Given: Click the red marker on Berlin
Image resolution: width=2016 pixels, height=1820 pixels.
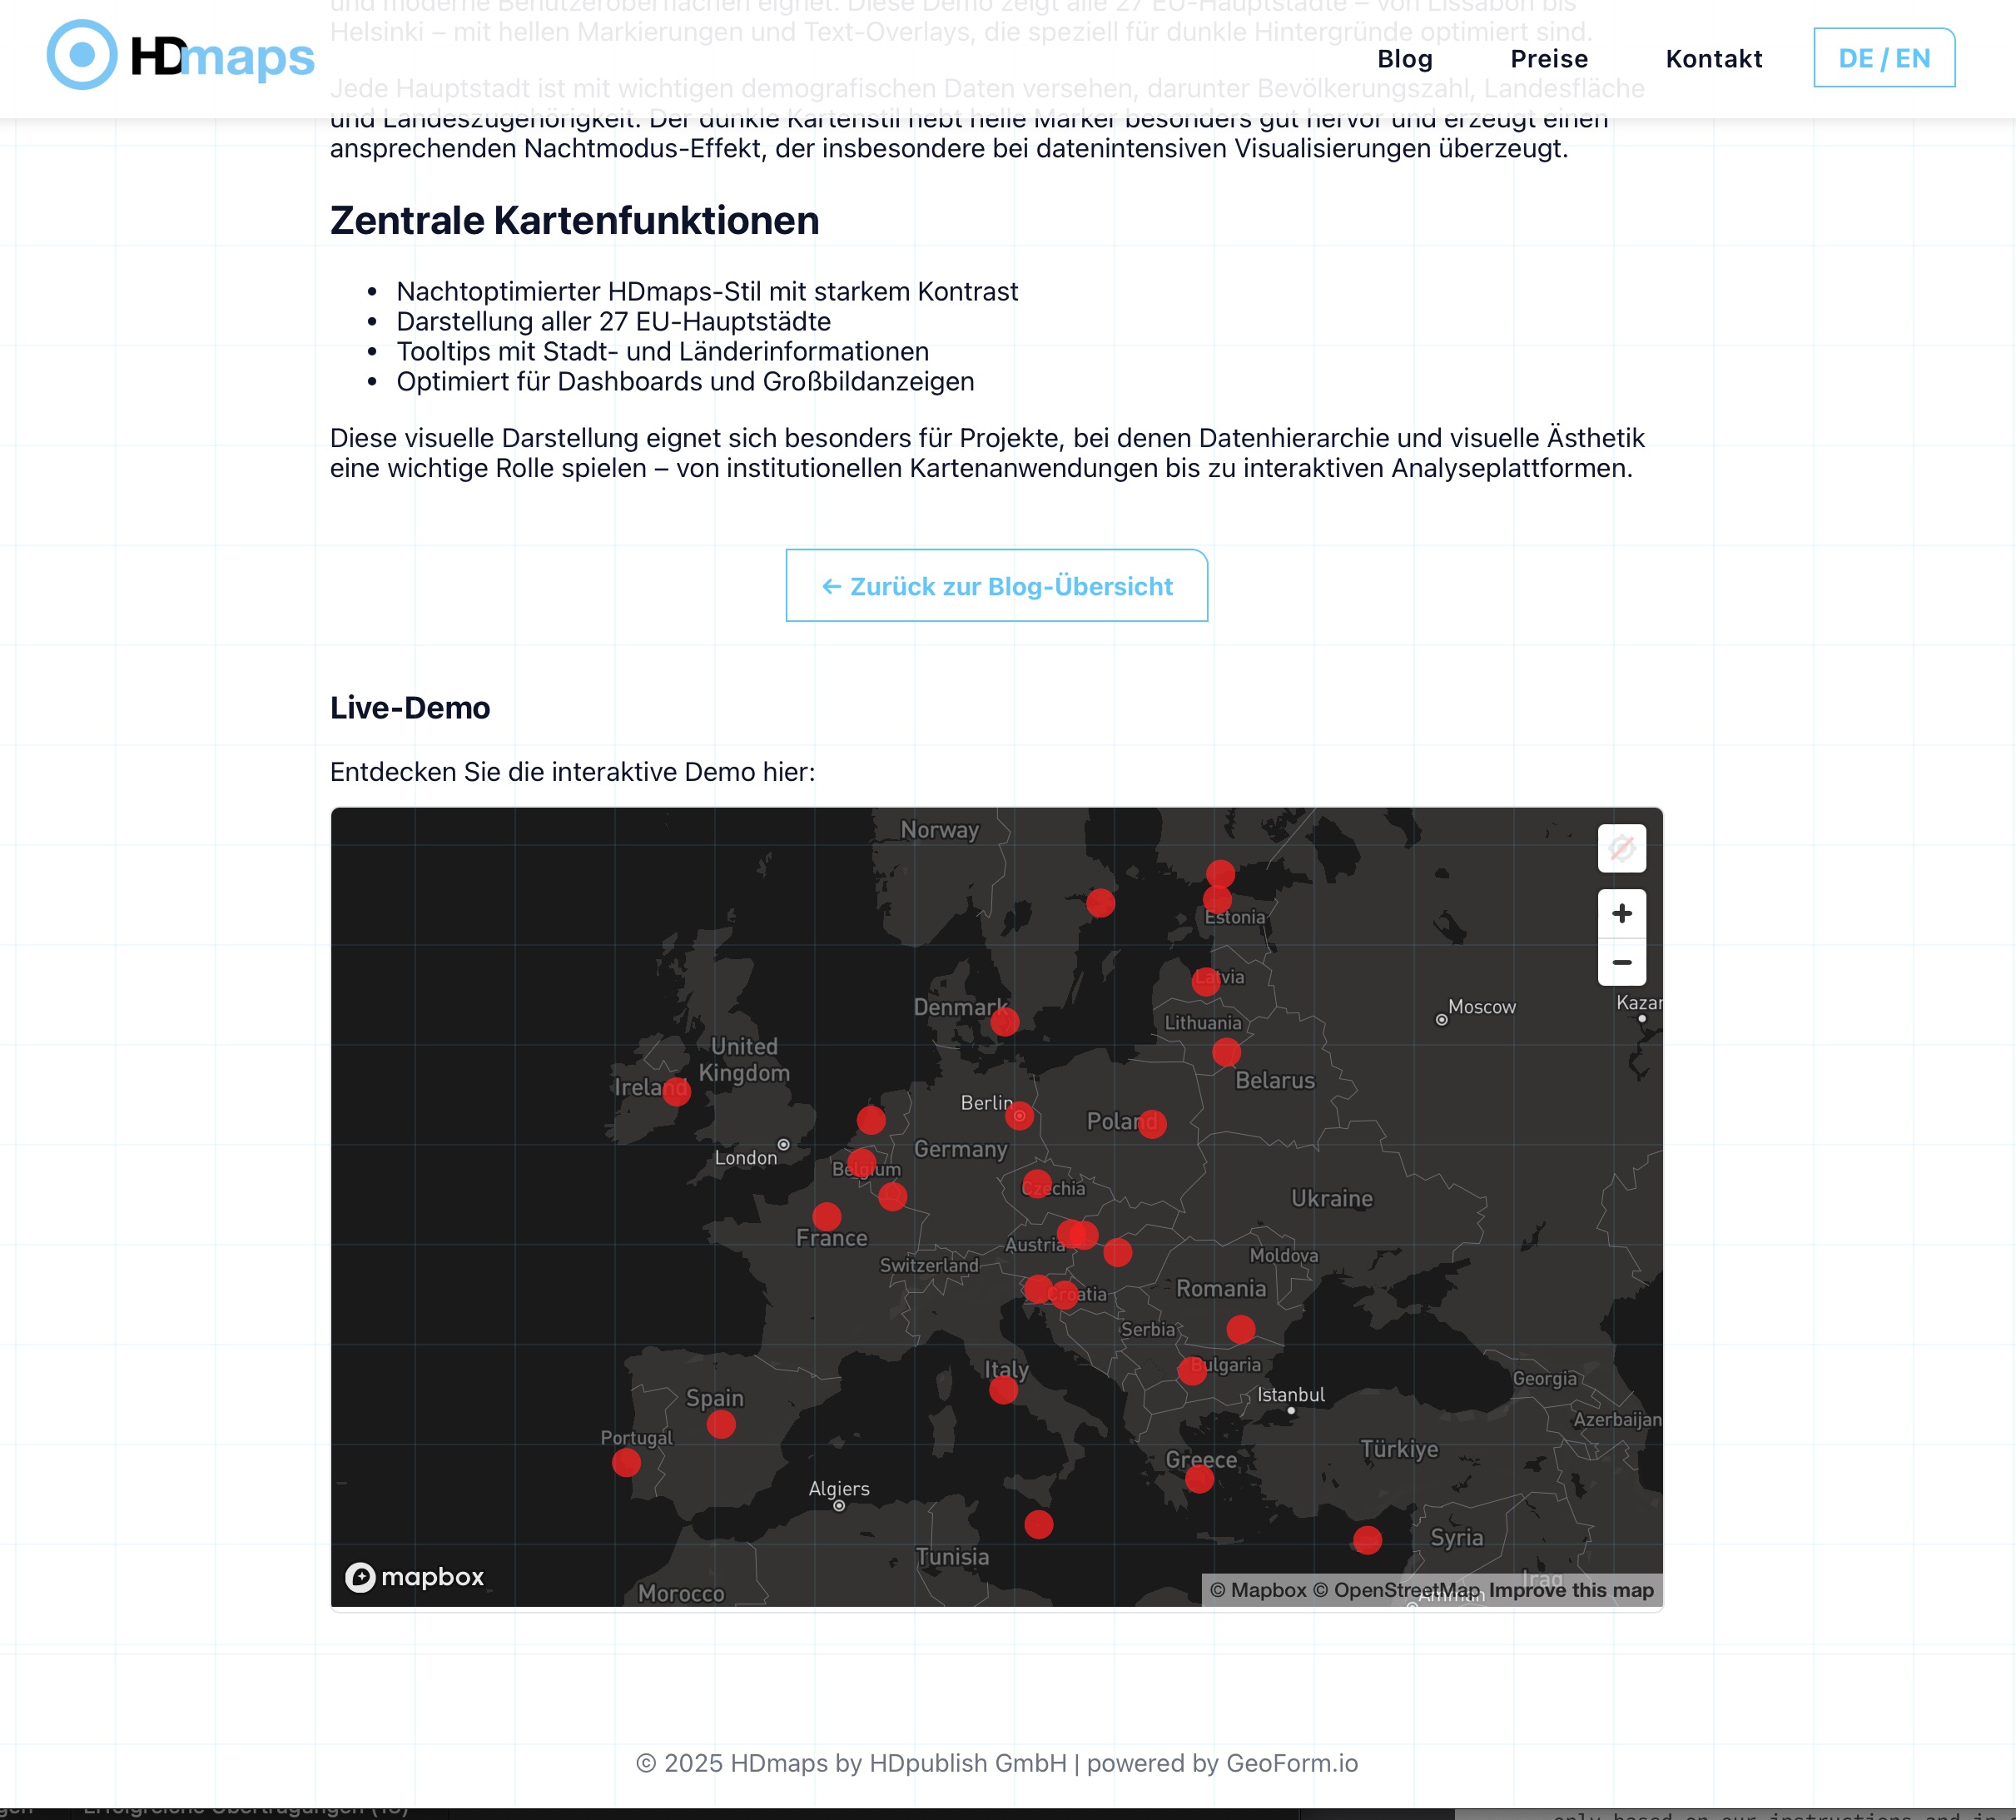Looking at the screenshot, I should (1019, 1115).
